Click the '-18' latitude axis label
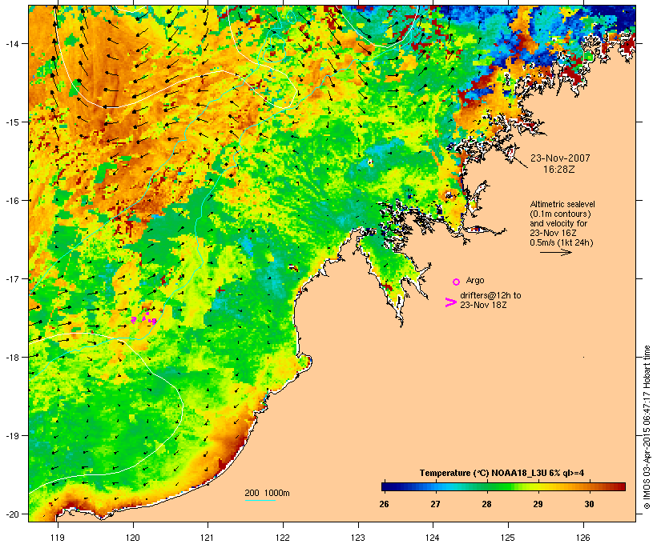 click(11, 357)
